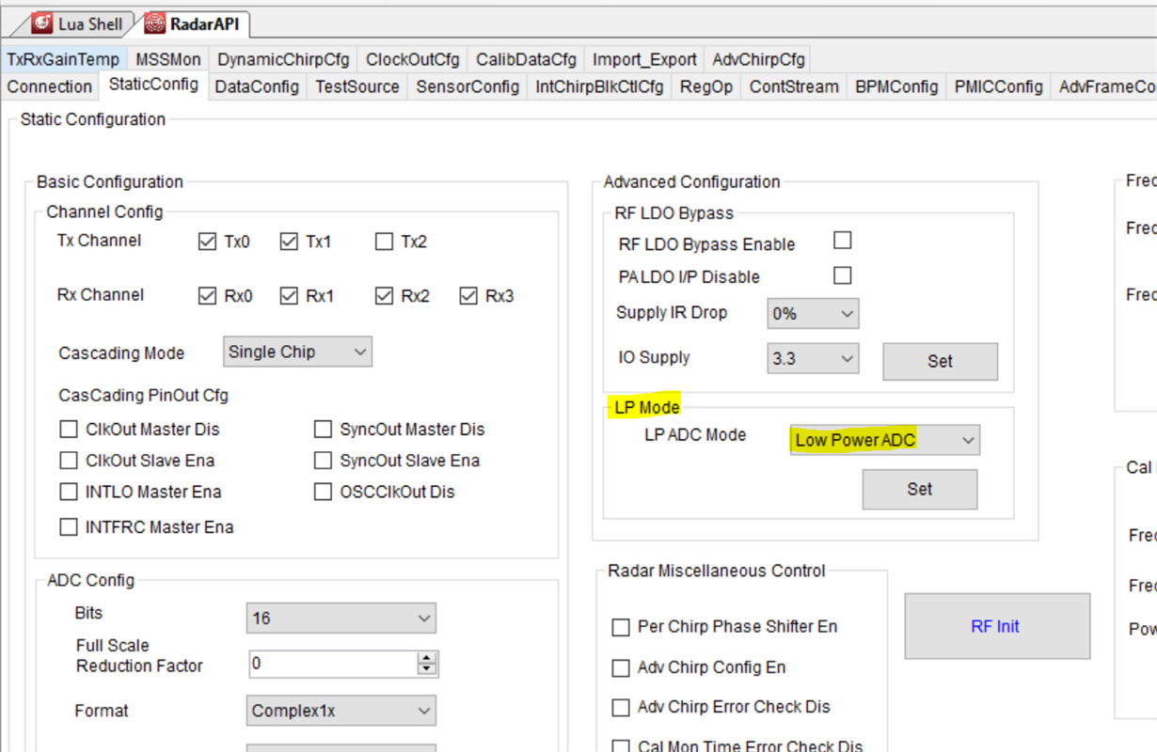
Task: Open the Supply IR Drop dropdown
Action: click(813, 314)
